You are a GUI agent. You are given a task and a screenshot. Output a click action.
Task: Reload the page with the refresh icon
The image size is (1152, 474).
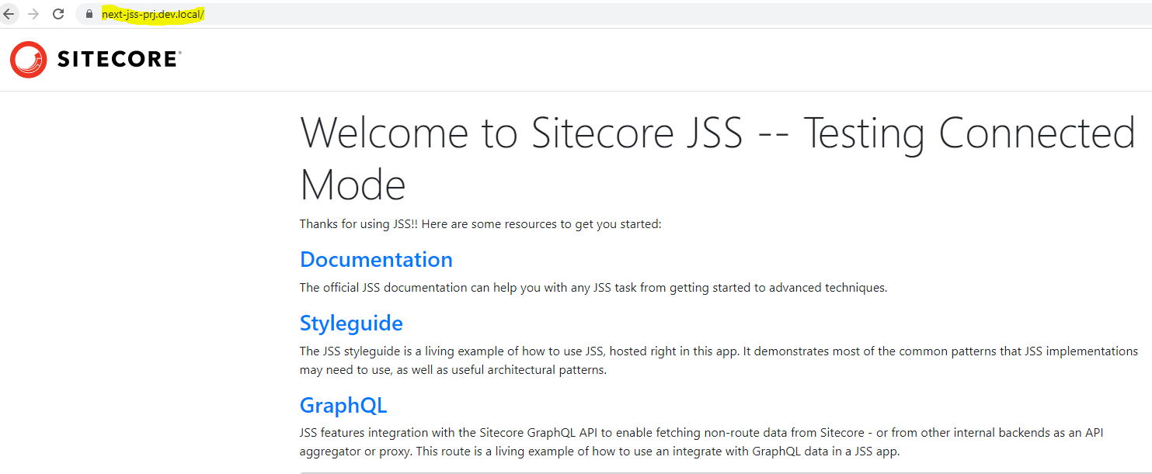(58, 13)
